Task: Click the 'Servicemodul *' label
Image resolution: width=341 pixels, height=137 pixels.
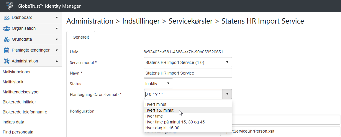Action: 83,62
